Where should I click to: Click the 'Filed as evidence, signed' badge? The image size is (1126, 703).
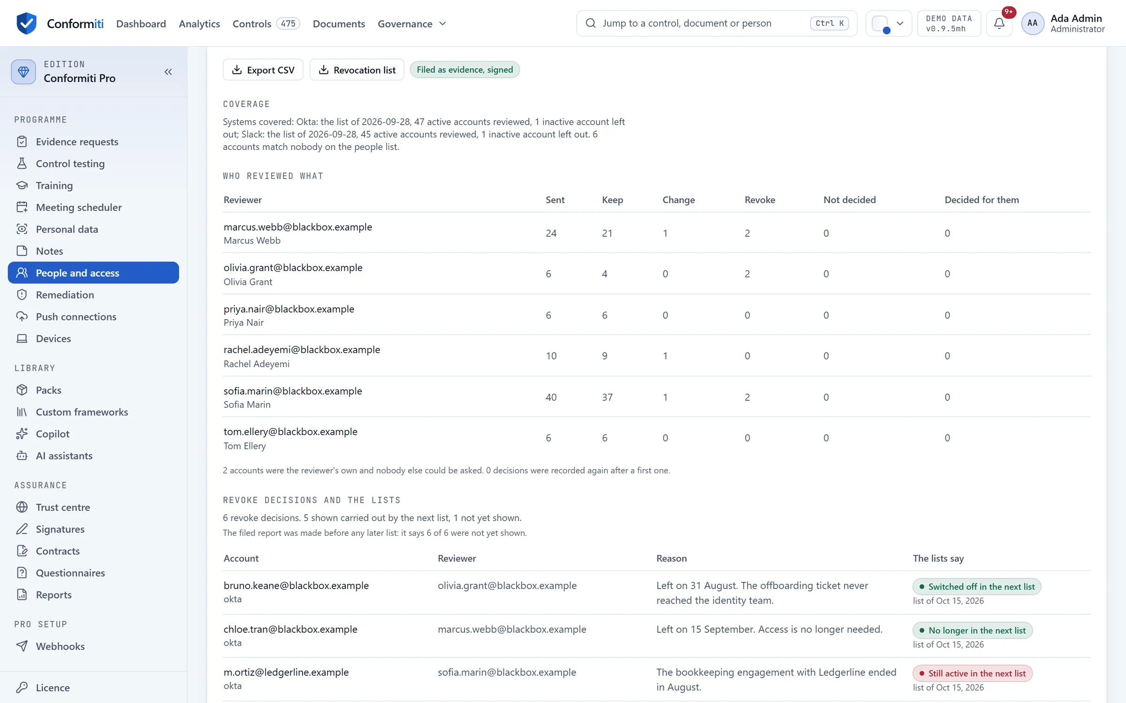coord(464,70)
